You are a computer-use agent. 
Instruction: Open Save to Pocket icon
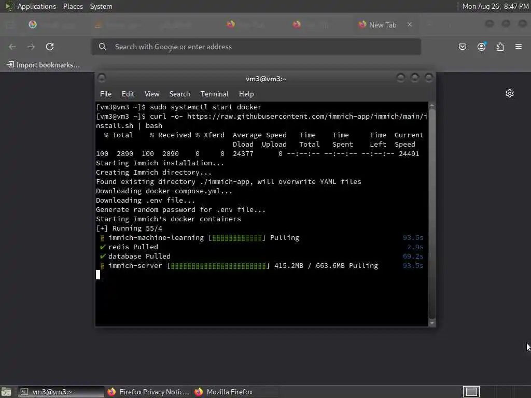click(x=462, y=47)
